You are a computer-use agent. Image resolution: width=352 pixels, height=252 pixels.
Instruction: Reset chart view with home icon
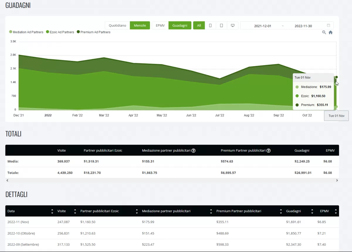tap(331, 32)
